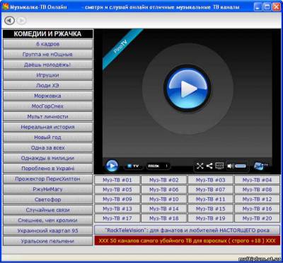
Task: Click the forward navigation arrow
Action: [x=21, y=21]
